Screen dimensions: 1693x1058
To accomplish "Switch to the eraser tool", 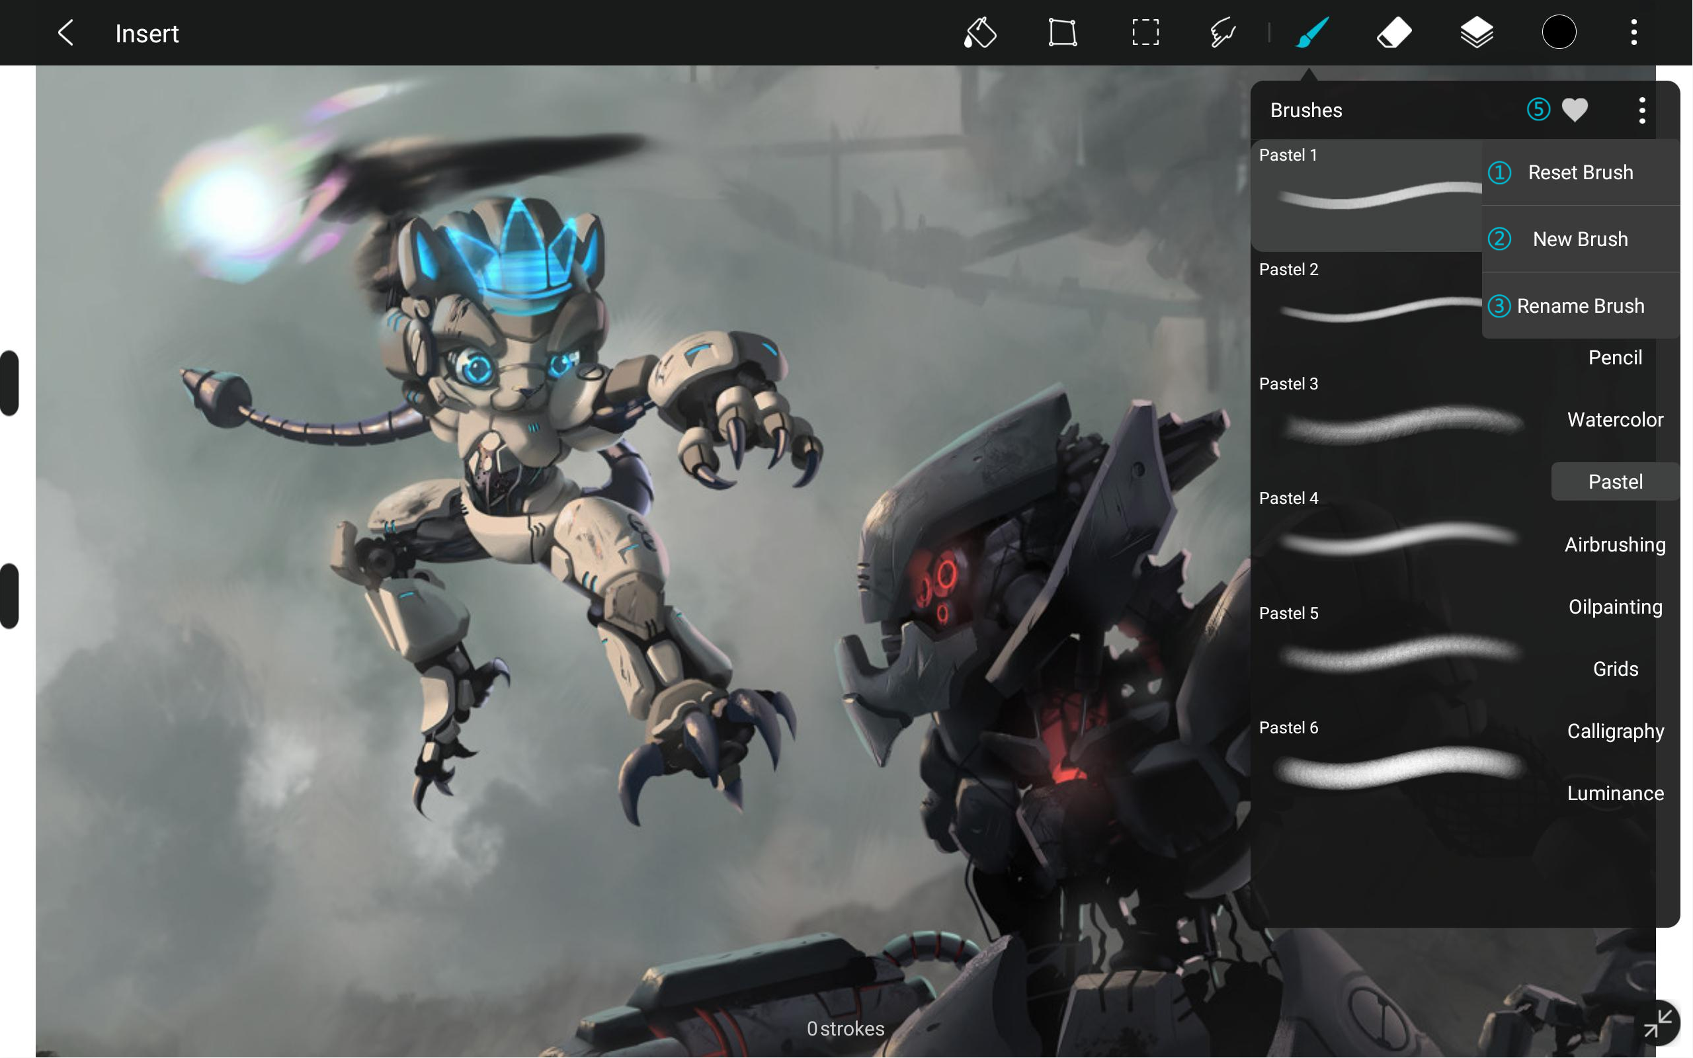I will point(1393,33).
